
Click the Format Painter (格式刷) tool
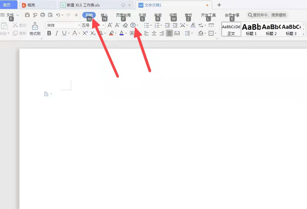pyautogui.click(x=35, y=29)
